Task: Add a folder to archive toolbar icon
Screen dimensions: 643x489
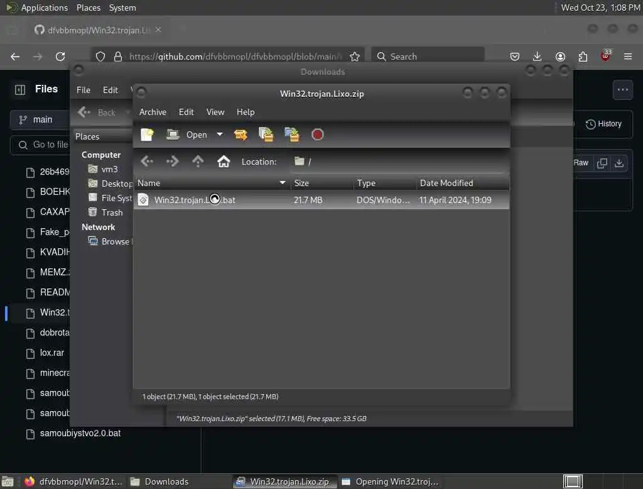Action: point(292,135)
